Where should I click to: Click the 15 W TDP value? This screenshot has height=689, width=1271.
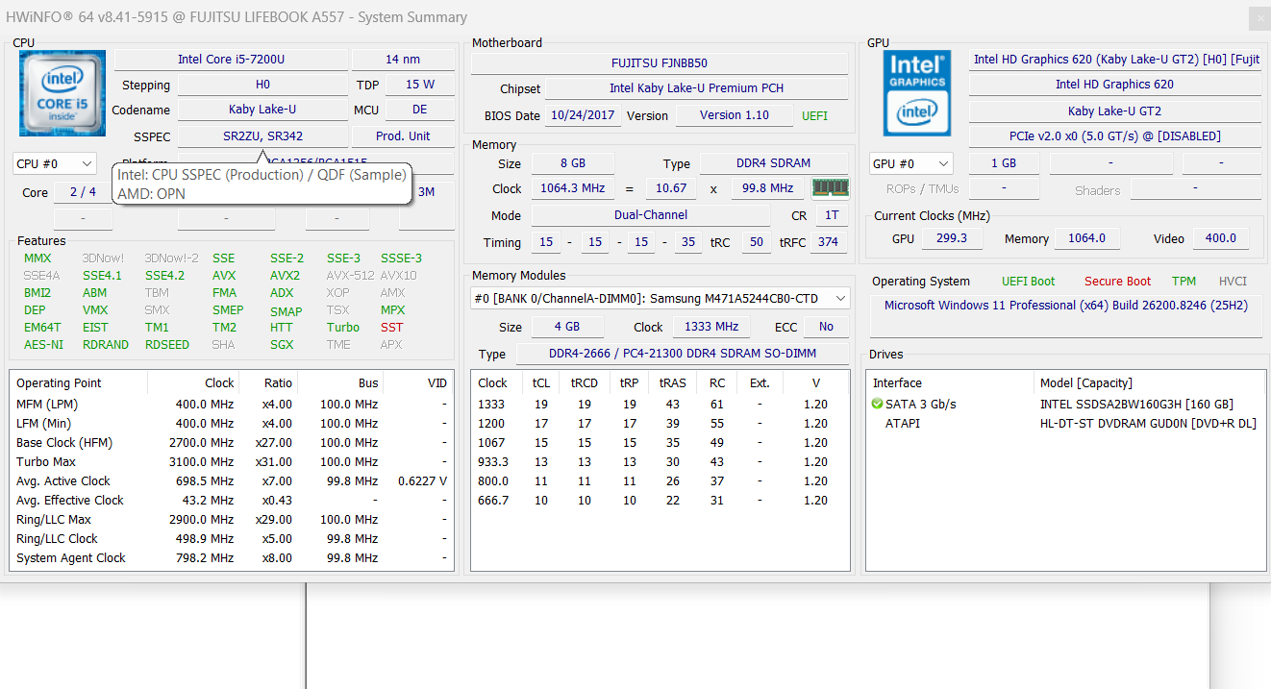coord(420,85)
